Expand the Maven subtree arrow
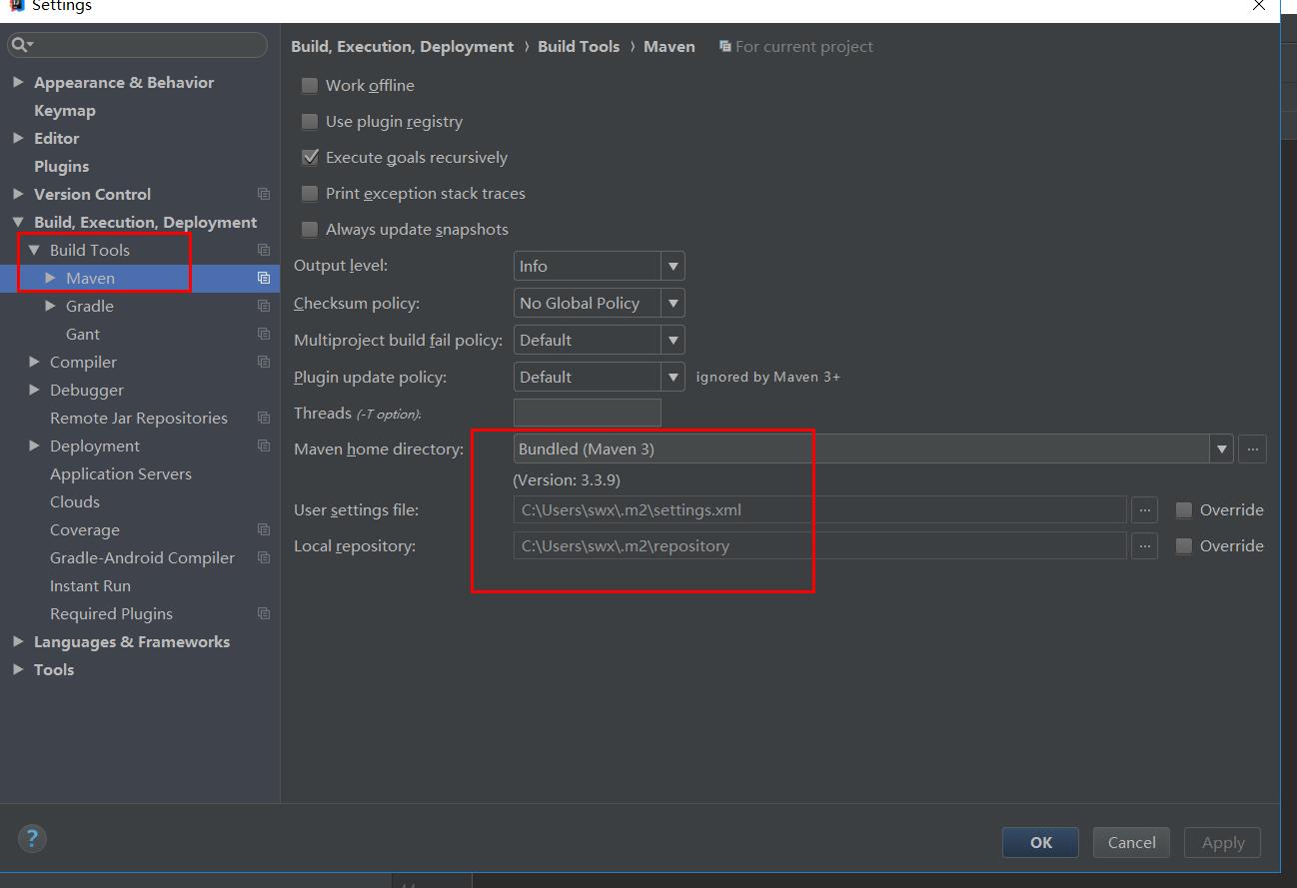This screenshot has width=1297, height=888. click(x=50, y=278)
